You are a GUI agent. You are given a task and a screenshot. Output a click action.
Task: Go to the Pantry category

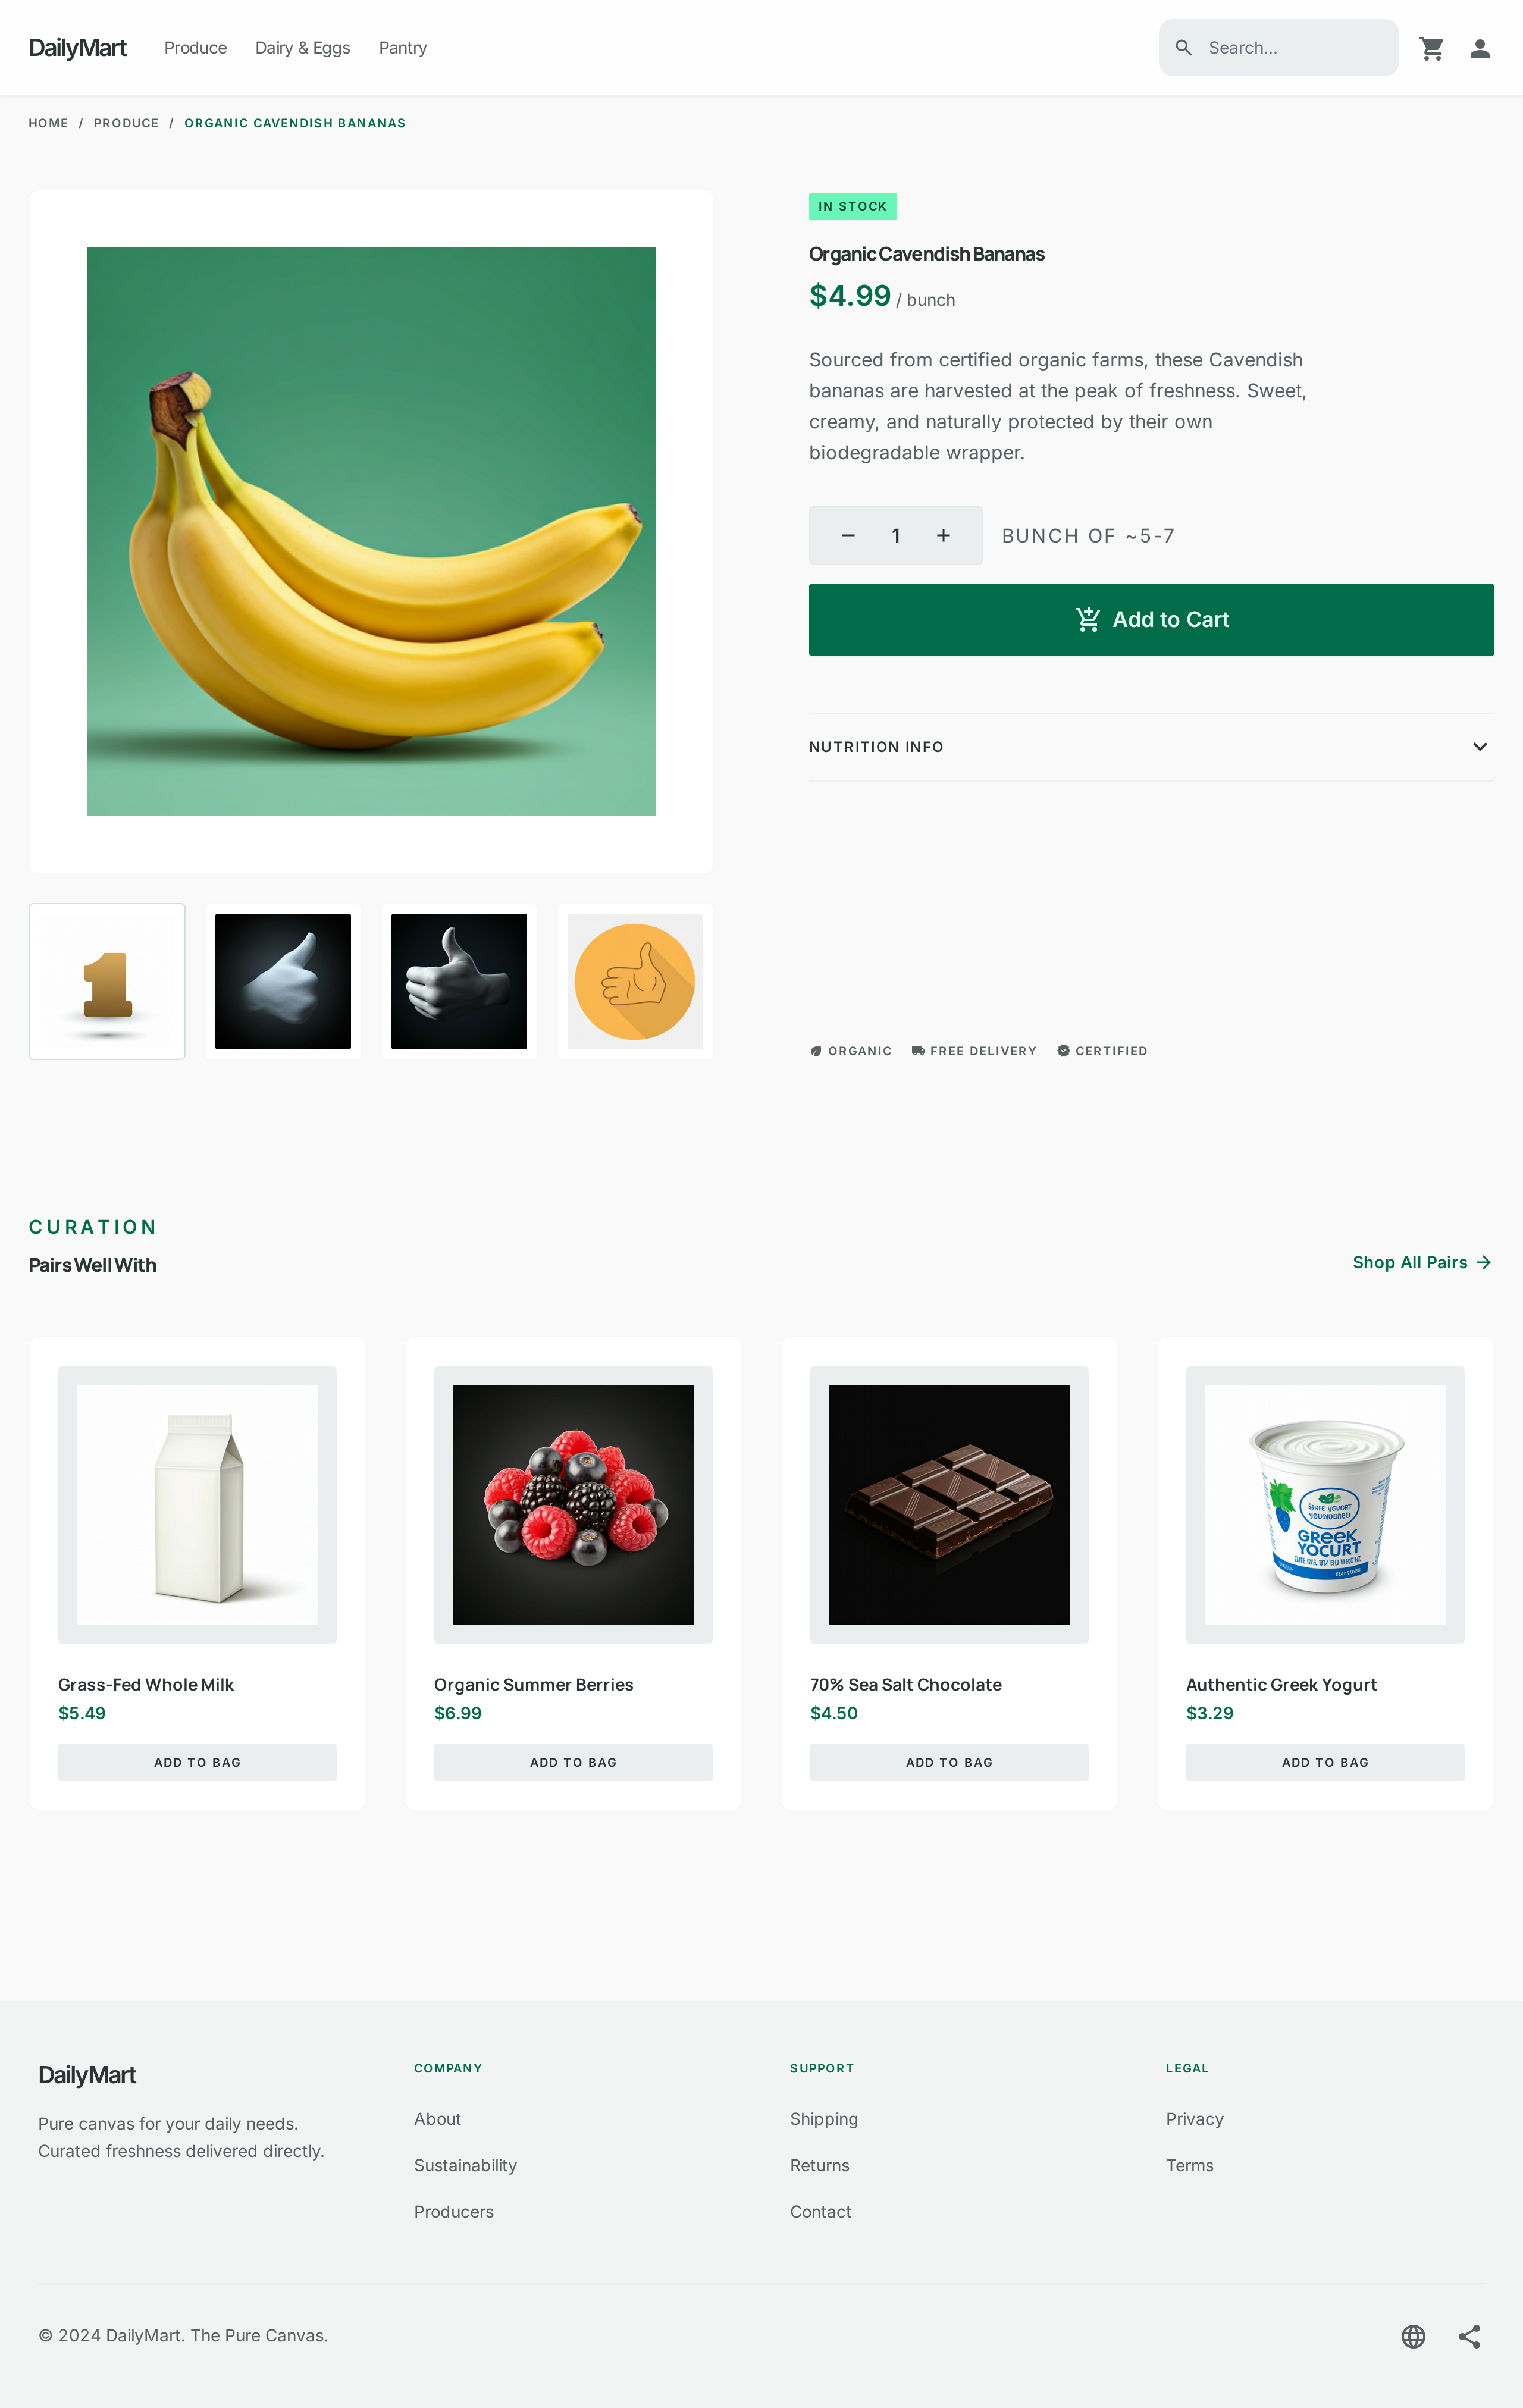click(403, 48)
